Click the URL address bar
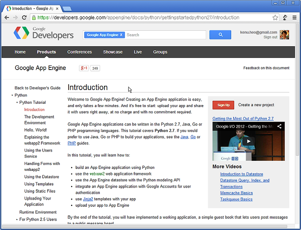301x230 pixels. 154,17
